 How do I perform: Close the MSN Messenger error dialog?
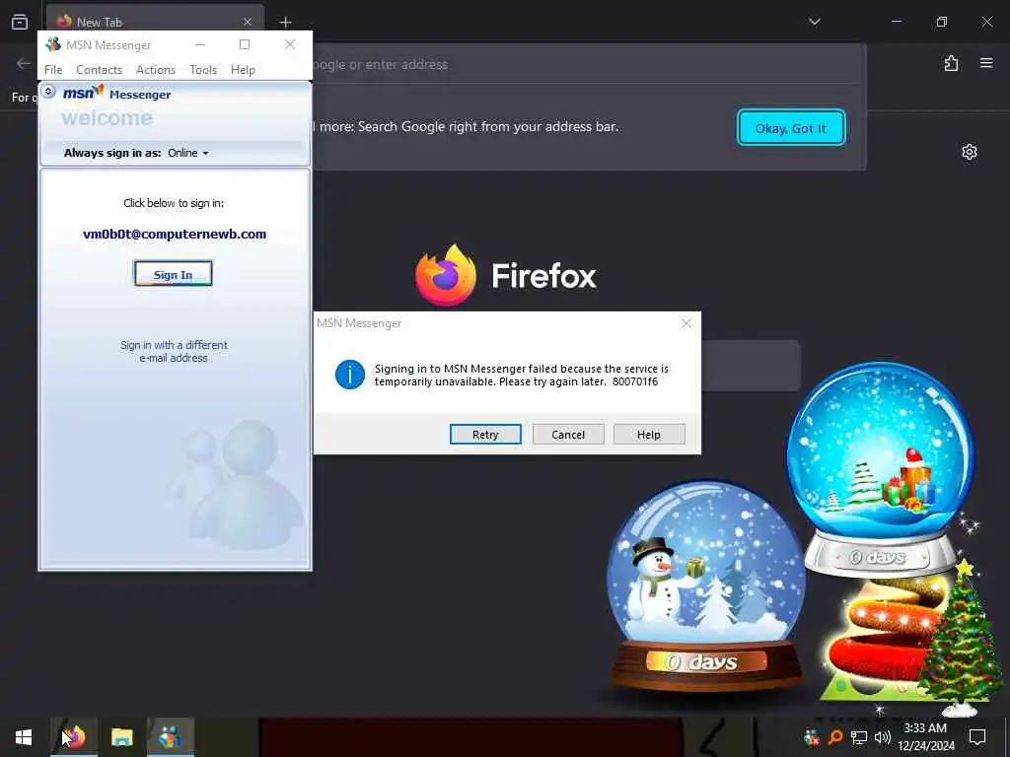686,323
